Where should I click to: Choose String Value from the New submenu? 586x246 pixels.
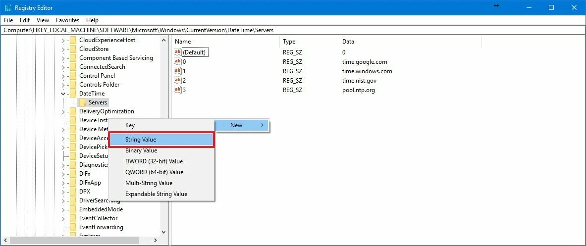161,140
